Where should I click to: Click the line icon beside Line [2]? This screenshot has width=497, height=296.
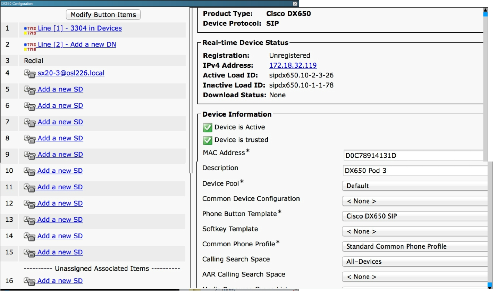pos(30,47)
